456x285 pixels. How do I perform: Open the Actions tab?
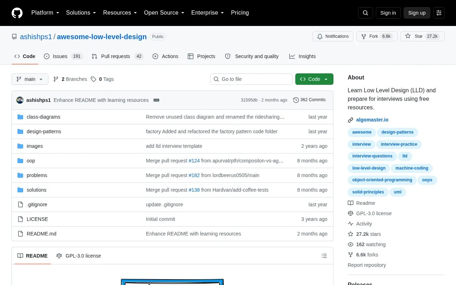(x=165, y=56)
